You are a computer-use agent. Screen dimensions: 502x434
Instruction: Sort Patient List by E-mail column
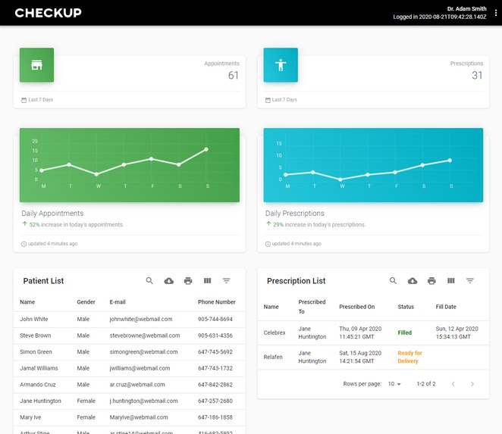(118, 302)
